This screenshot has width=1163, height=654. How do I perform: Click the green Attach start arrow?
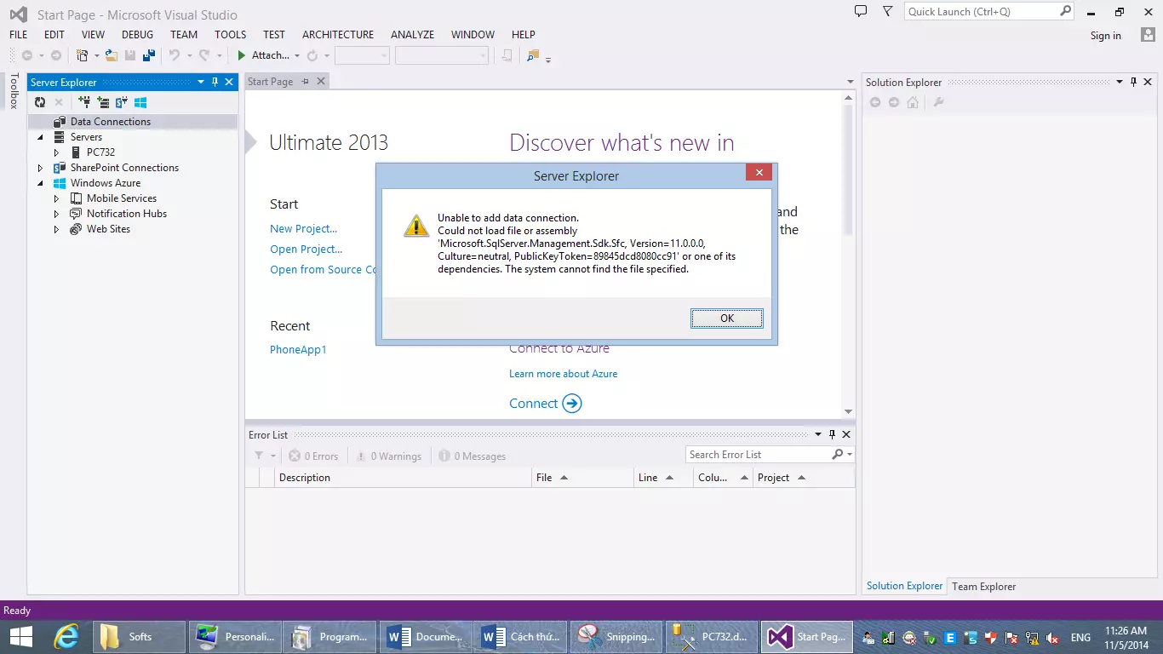[242, 55]
